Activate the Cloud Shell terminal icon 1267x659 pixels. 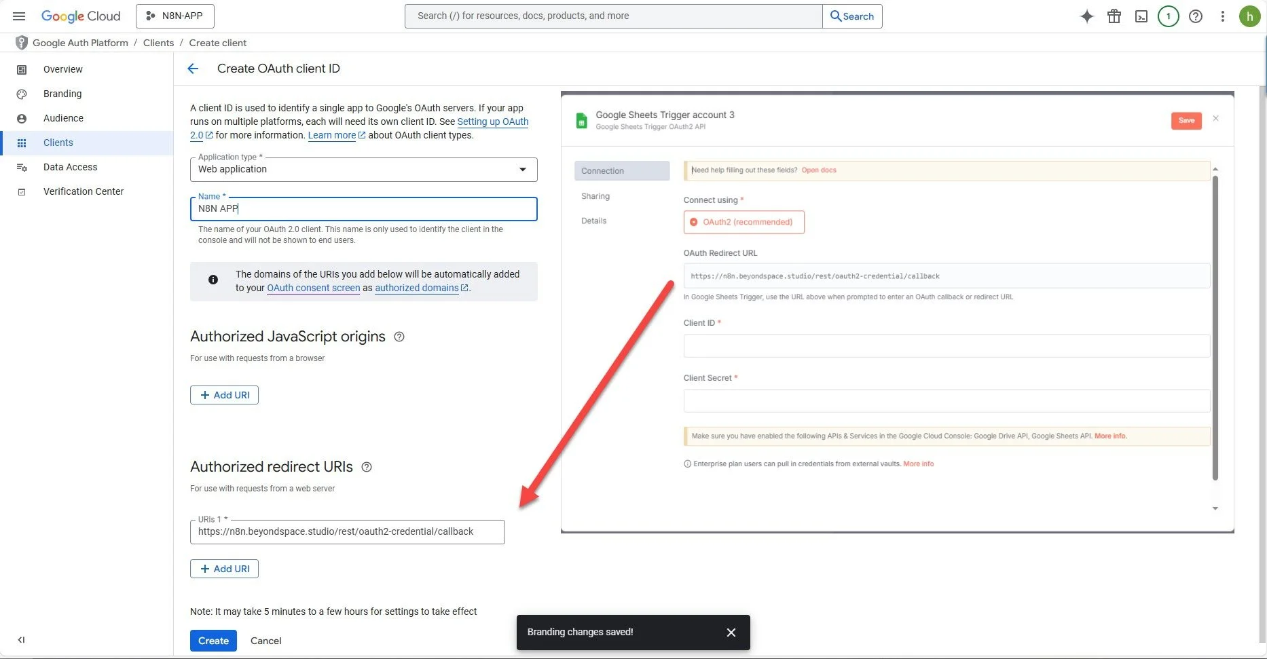click(x=1141, y=16)
